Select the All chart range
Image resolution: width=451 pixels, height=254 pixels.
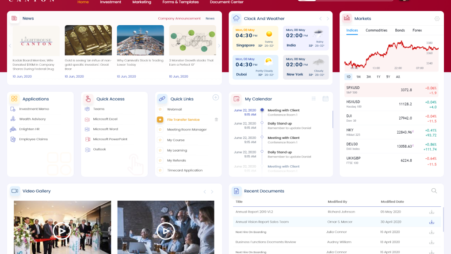click(x=398, y=77)
